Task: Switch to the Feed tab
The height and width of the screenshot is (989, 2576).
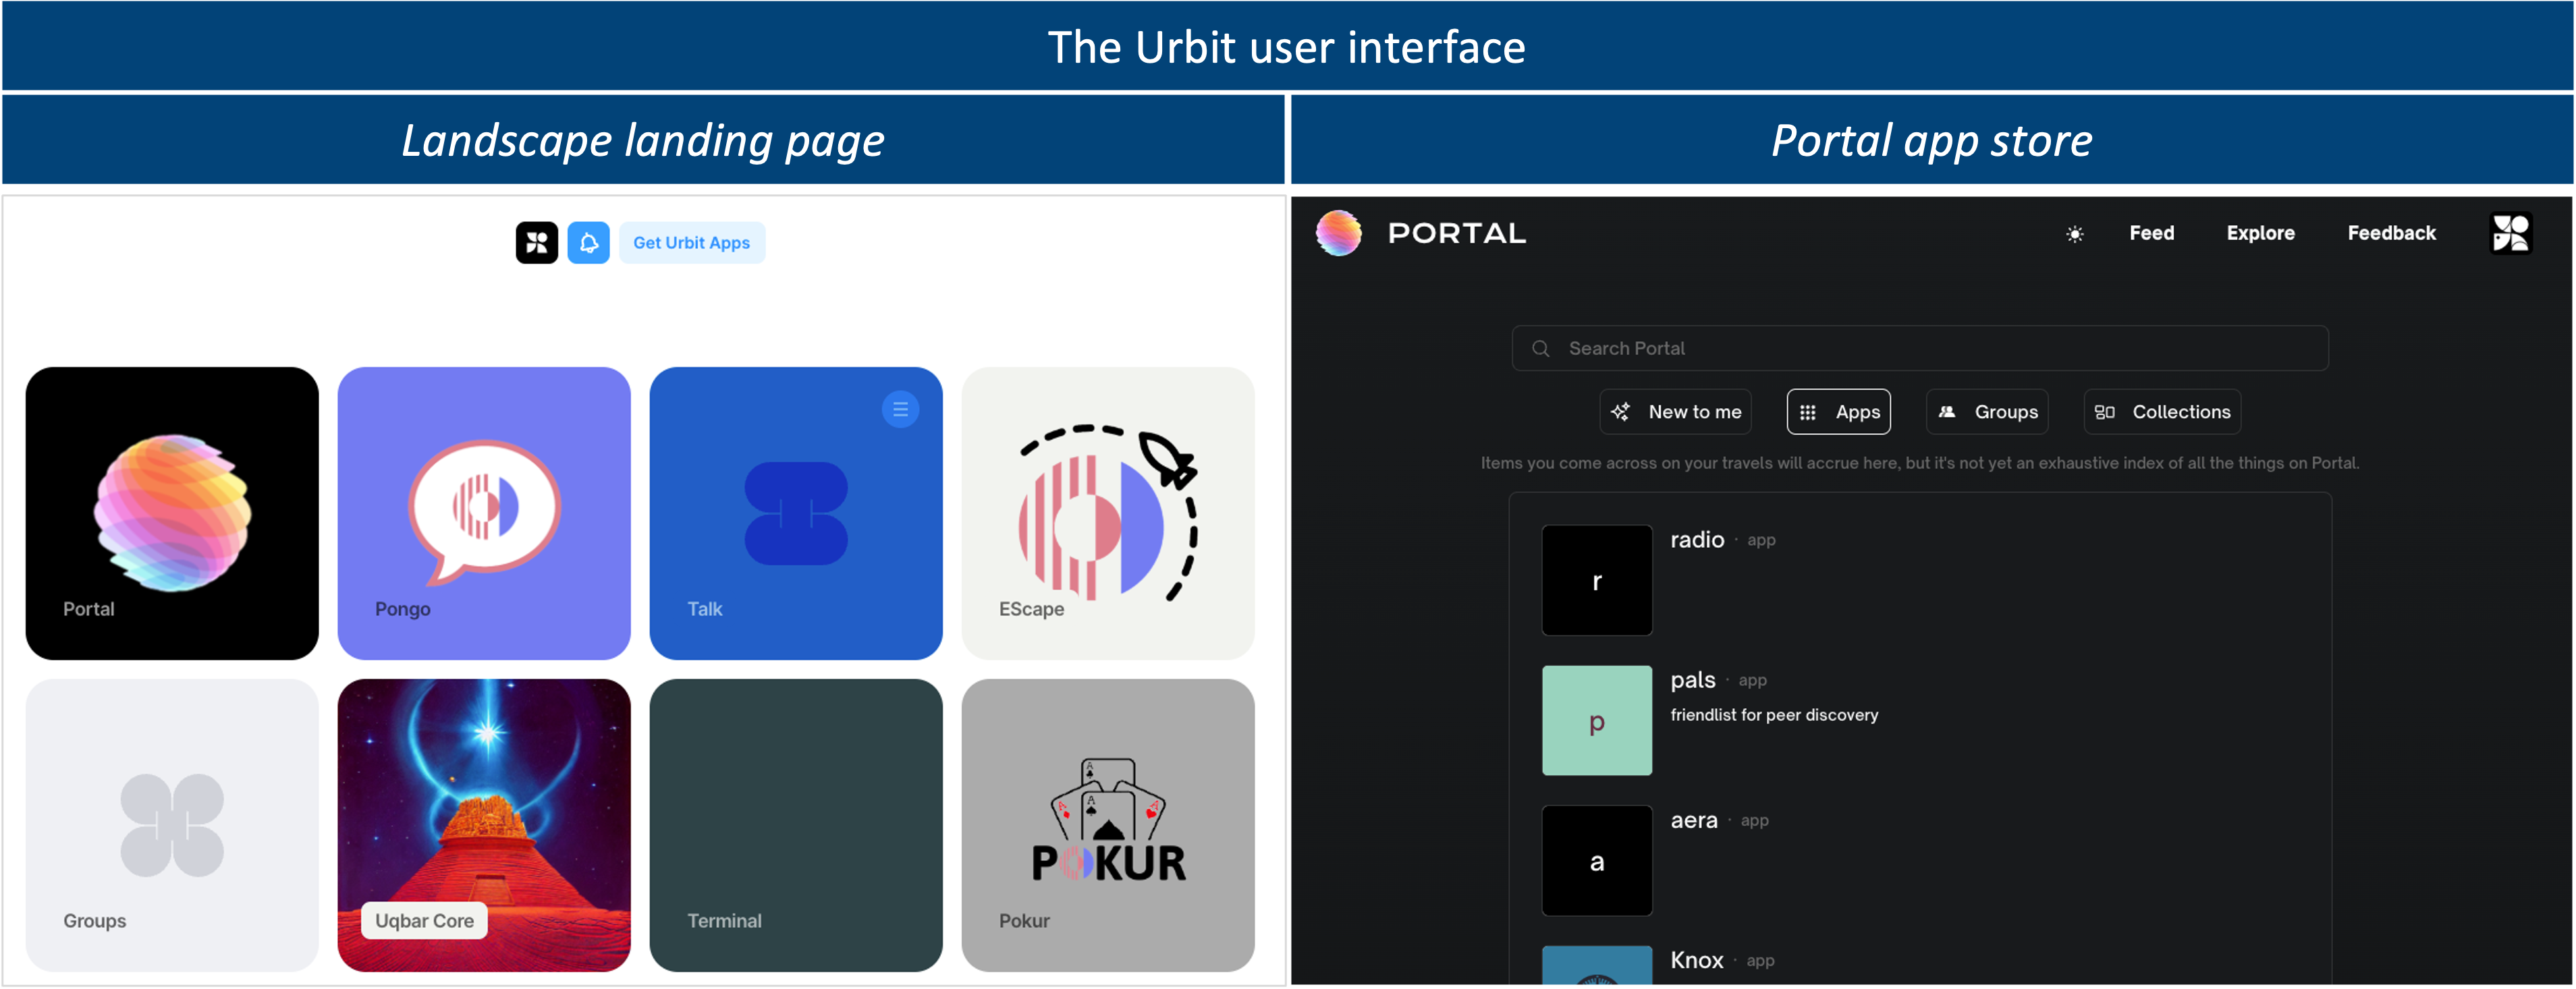Action: 2151,233
